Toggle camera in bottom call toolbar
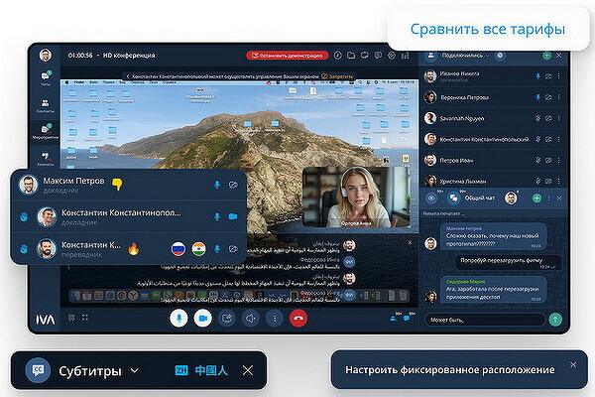The image size is (595, 397). 203,318
